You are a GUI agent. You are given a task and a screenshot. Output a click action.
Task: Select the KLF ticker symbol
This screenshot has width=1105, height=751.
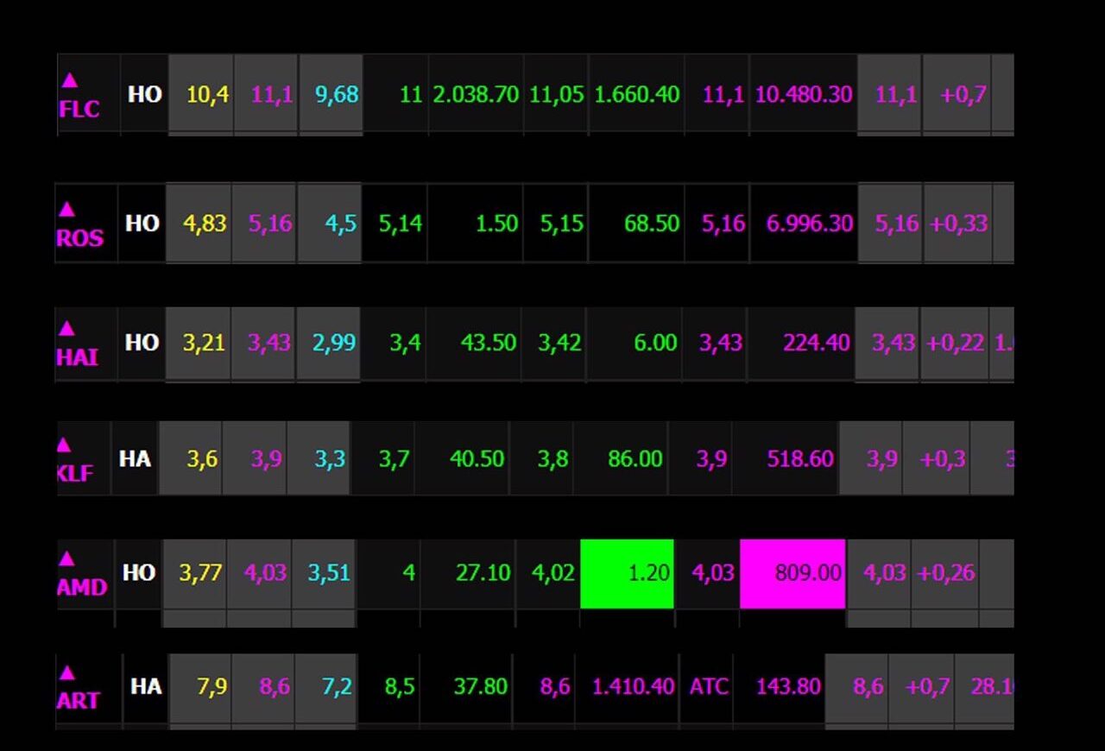[x=76, y=473]
